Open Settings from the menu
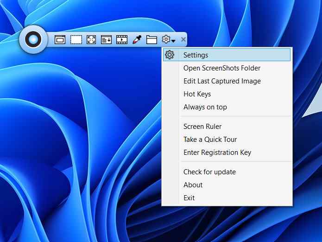The image size is (322, 242). click(x=227, y=55)
